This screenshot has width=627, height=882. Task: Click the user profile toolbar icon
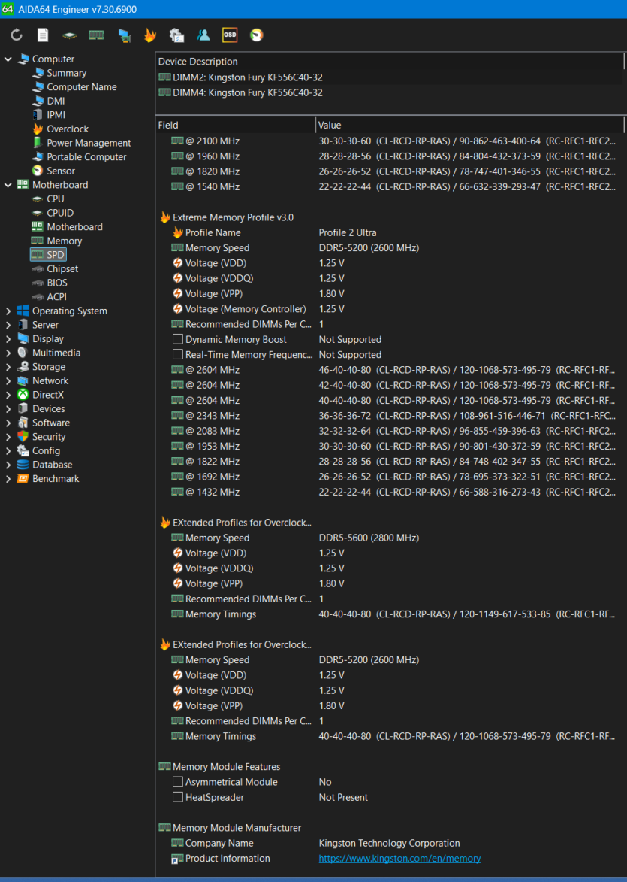(x=203, y=35)
